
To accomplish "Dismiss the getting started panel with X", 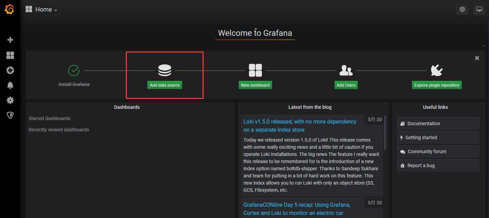I will coord(477,58).
